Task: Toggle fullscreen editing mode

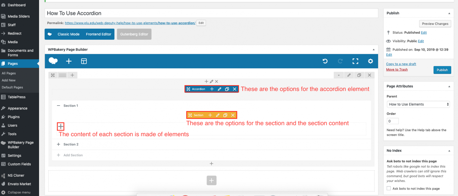Action: click(355, 61)
